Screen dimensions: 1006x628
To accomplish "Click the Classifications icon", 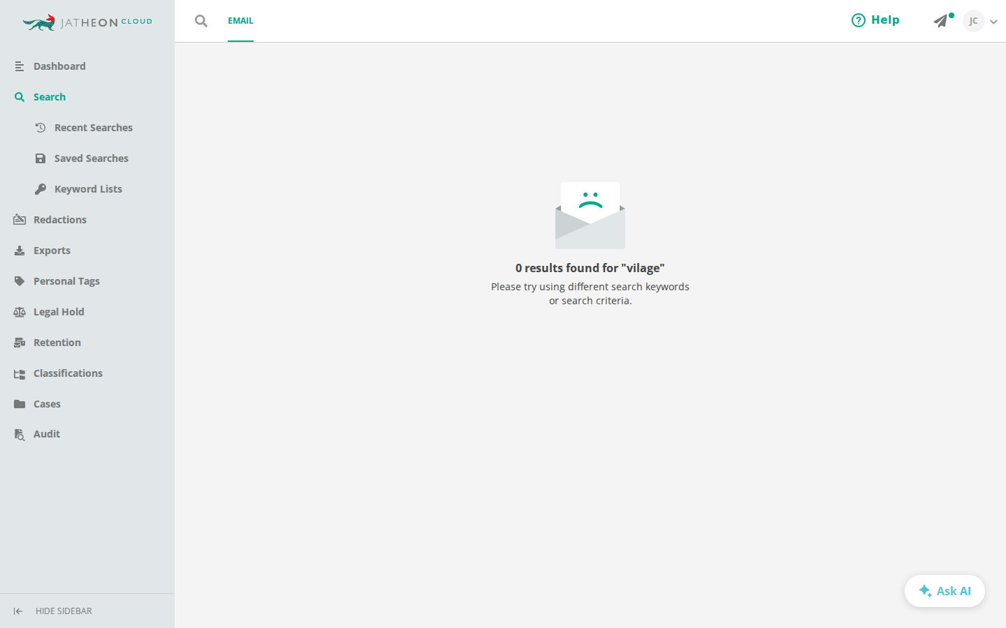I will tap(20, 374).
